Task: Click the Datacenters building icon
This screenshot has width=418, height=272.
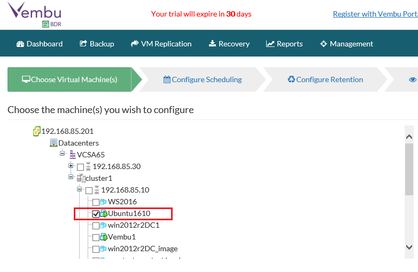Action: [53, 143]
